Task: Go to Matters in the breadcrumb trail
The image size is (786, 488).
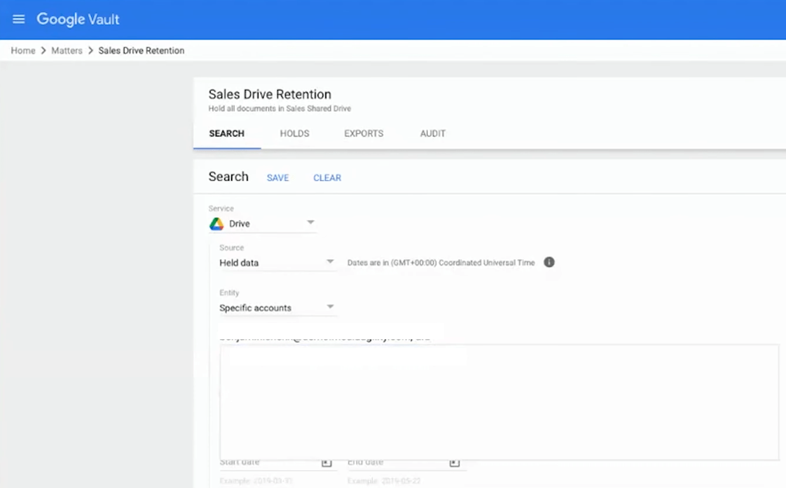Action: coord(66,50)
